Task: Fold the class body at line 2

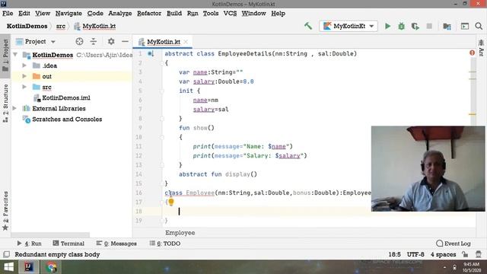Action: point(162,63)
